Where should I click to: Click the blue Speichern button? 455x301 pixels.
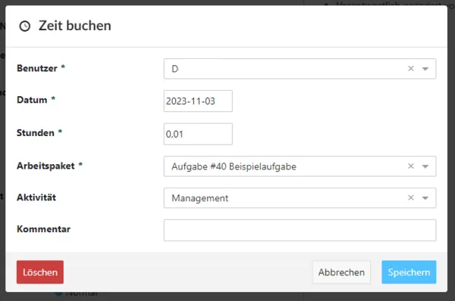[409, 272]
